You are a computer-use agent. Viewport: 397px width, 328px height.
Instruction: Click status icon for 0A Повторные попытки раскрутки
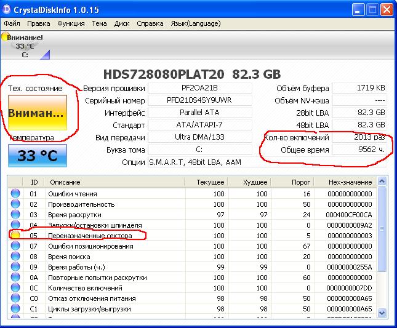(15, 277)
